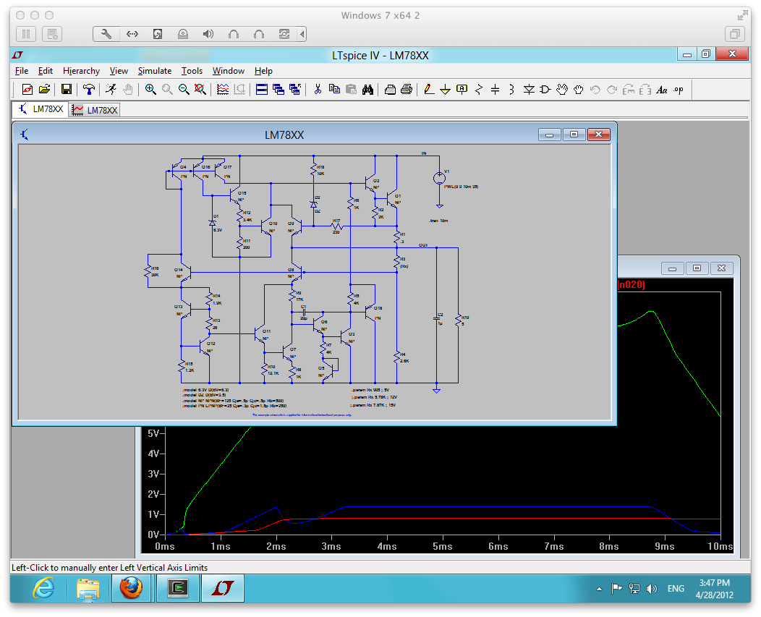Screen dimensions: 761x617
Task: Place a Ground symbol
Action: (x=445, y=89)
